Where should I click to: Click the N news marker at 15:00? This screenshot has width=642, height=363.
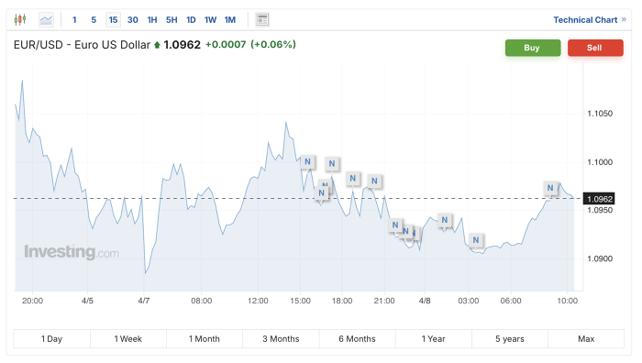[x=307, y=161]
